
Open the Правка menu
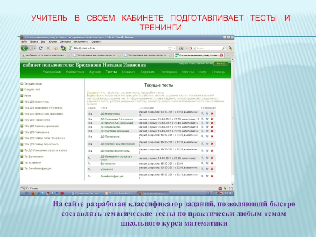click(x=34, y=42)
